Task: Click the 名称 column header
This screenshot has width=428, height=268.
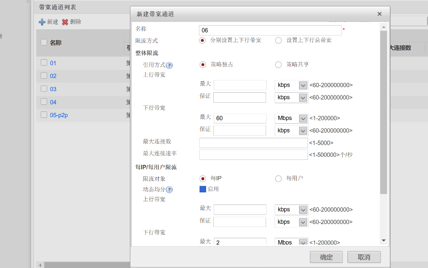Action: 55,43
